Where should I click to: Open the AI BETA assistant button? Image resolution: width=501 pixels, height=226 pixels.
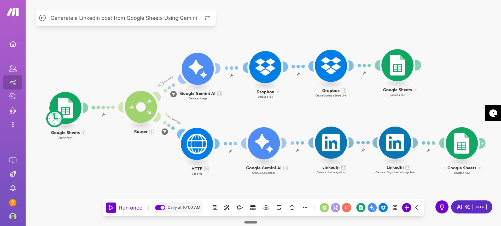point(472,207)
